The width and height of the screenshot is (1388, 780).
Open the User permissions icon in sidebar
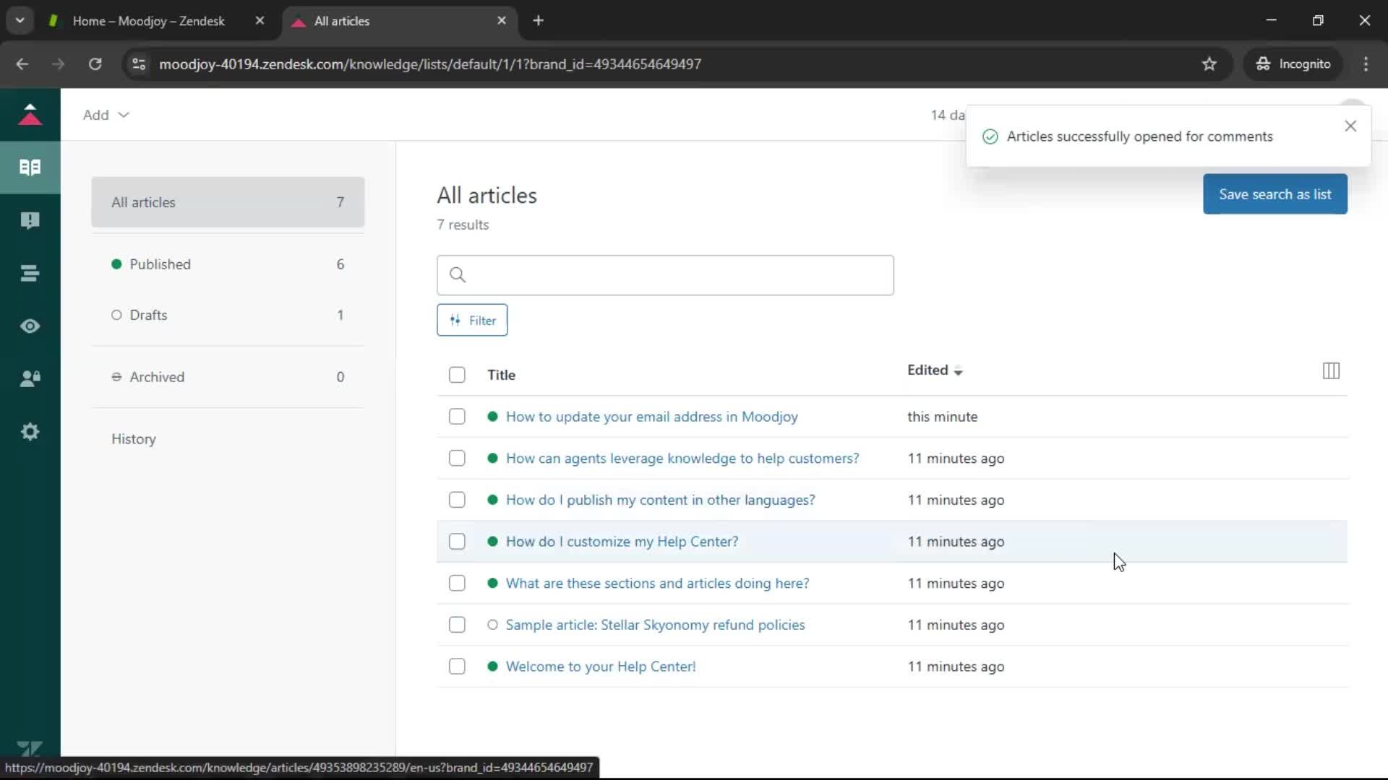click(x=30, y=379)
